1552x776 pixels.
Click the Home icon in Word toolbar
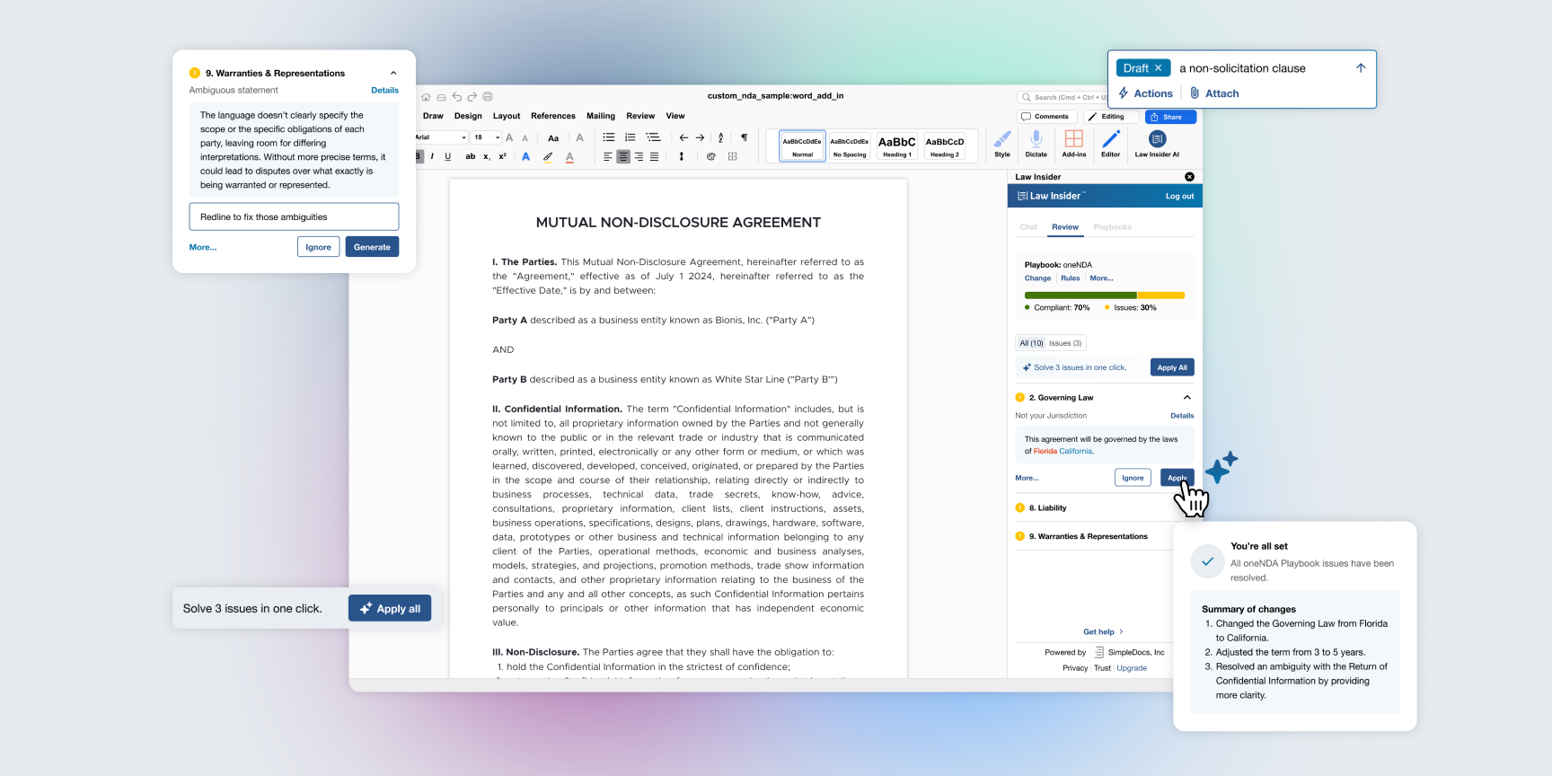[426, 97]
